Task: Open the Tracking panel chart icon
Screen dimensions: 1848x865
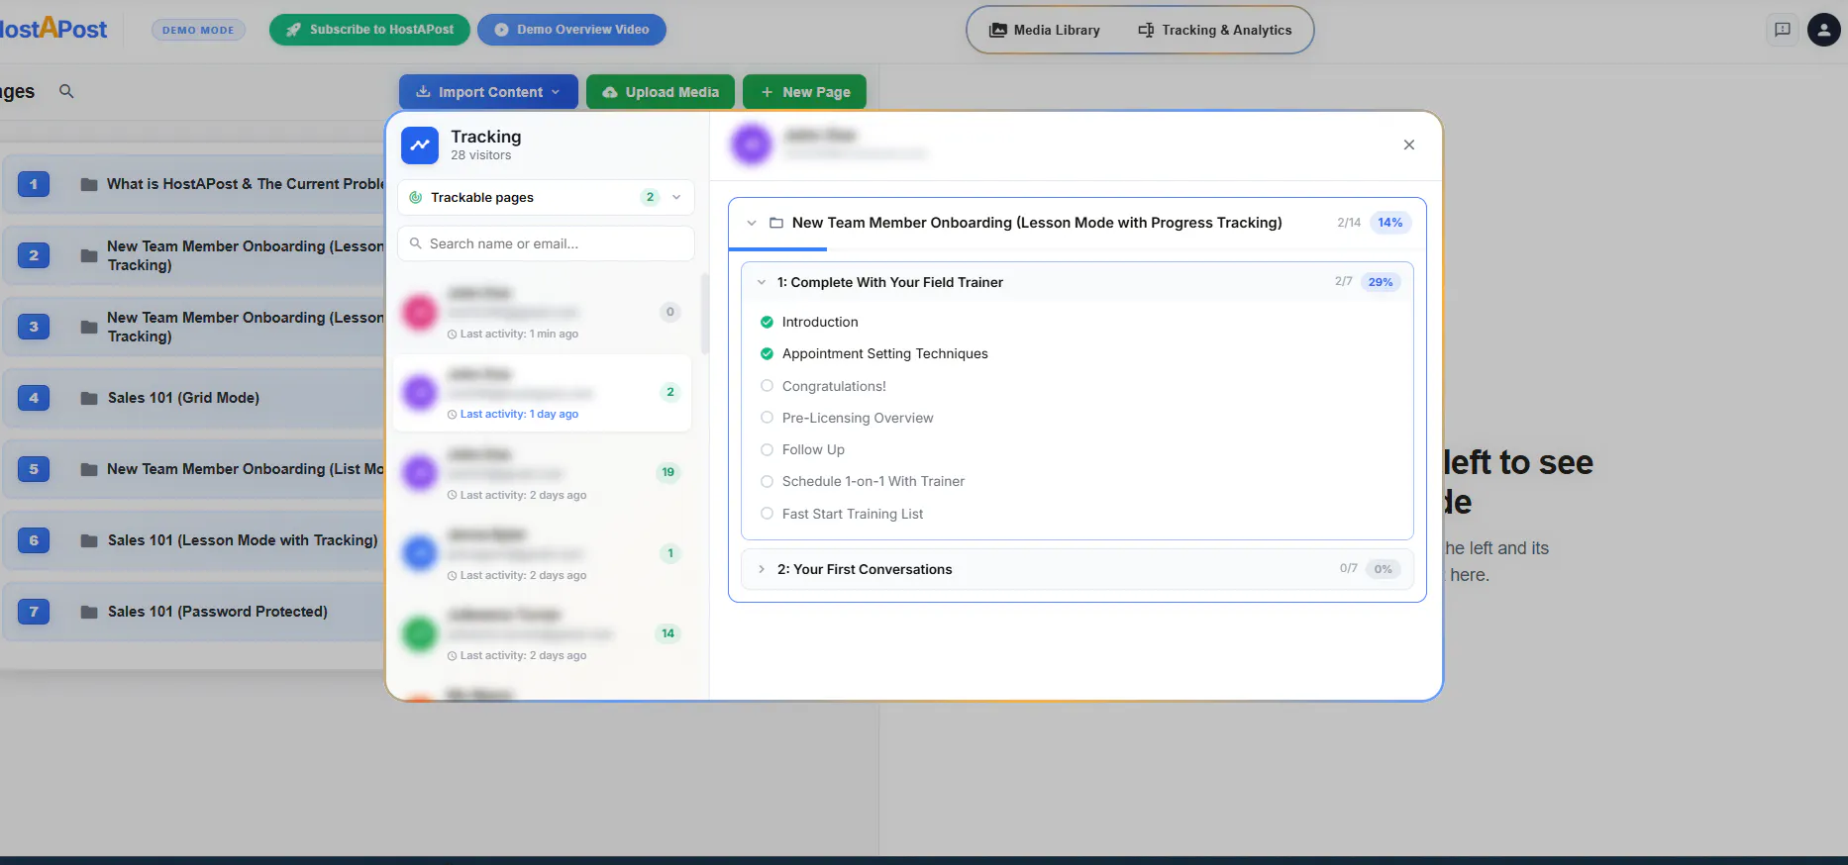Action: click(420, 144)
